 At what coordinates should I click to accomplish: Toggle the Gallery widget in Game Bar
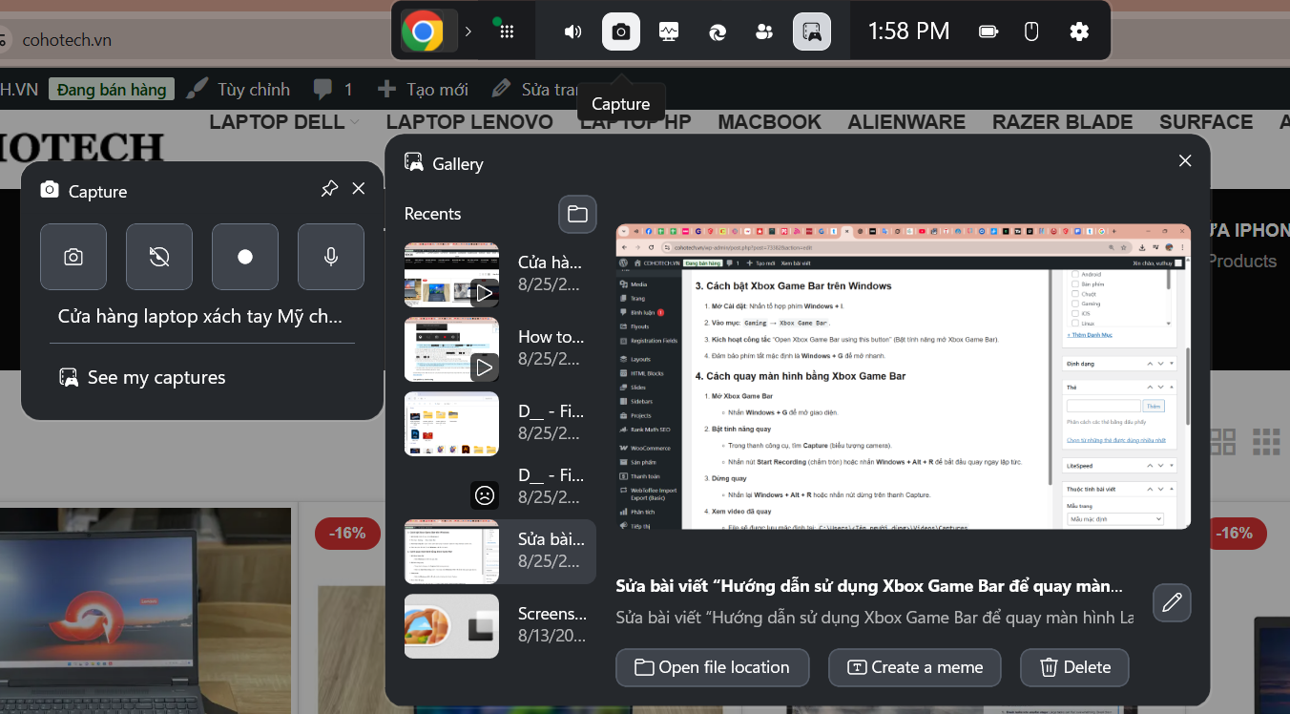coord(812,31)
